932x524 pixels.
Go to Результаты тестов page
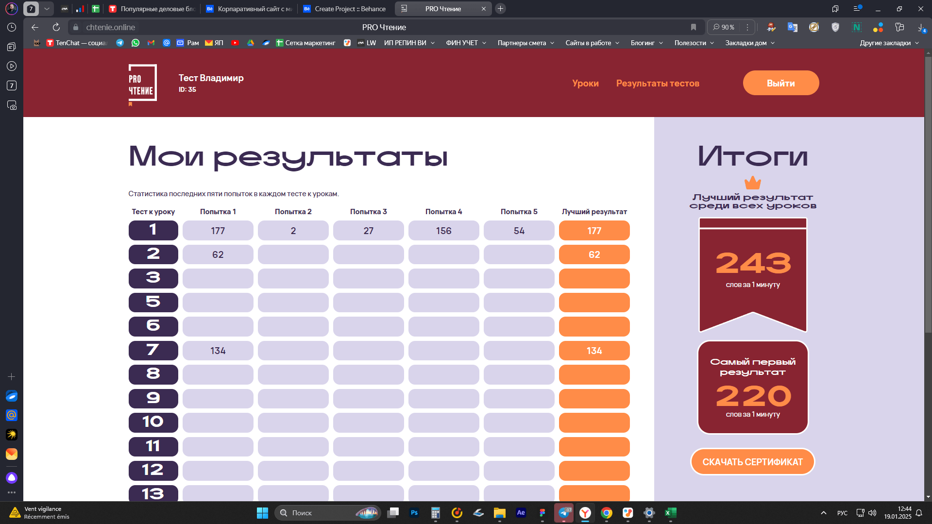[x=658, y=83]
